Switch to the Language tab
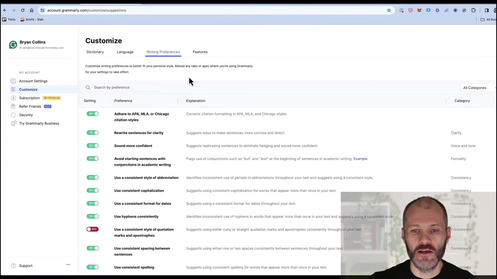 click(125, 52)
